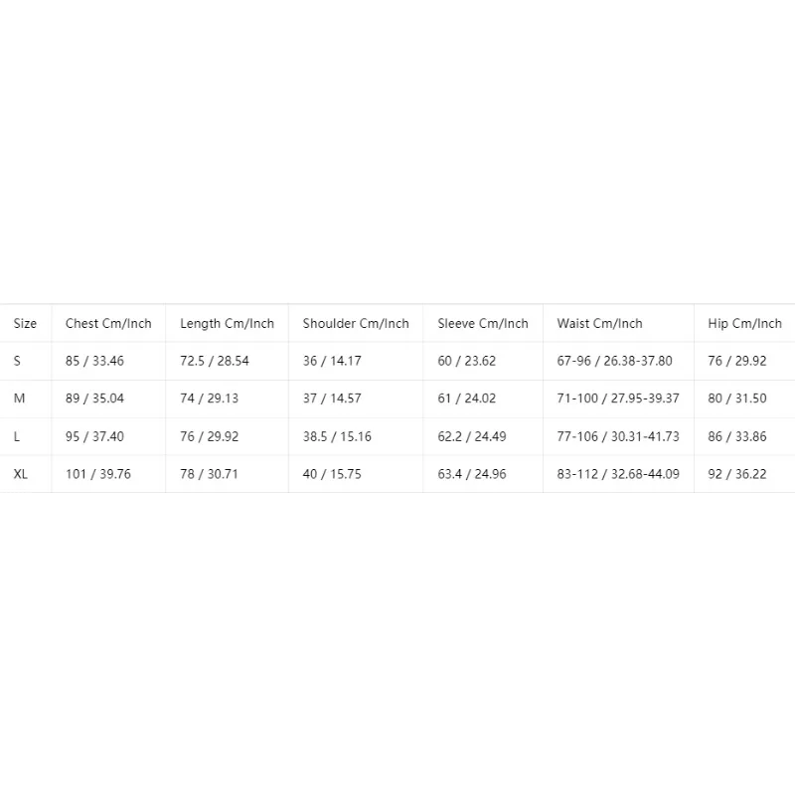Viewport: 795px width, 795px height.
Task: Select the size M row label
Action: click(19, 398)
